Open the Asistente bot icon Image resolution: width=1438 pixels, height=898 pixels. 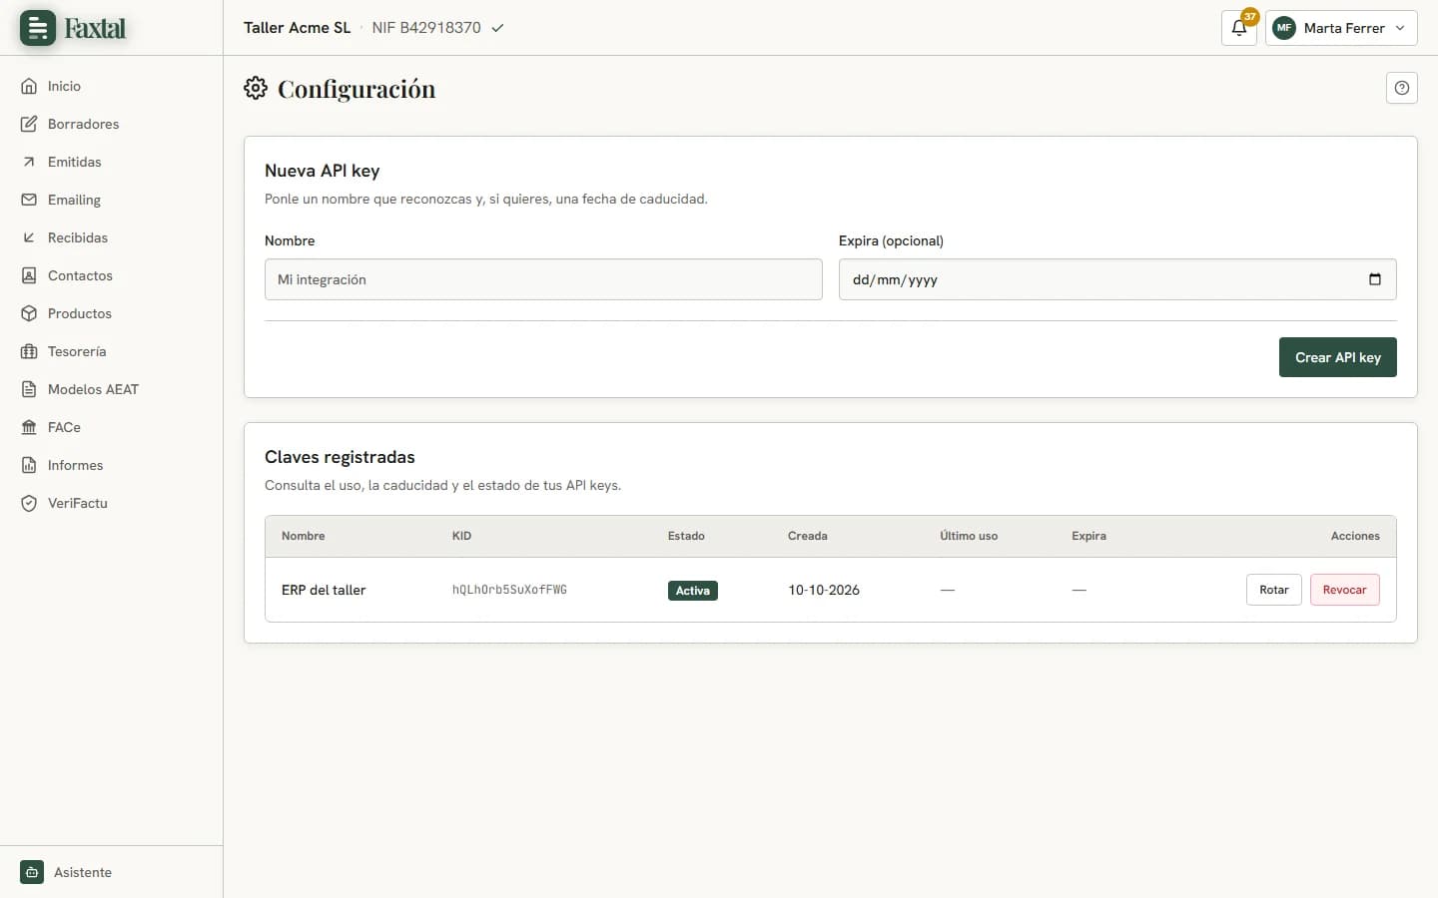point(32,872)
